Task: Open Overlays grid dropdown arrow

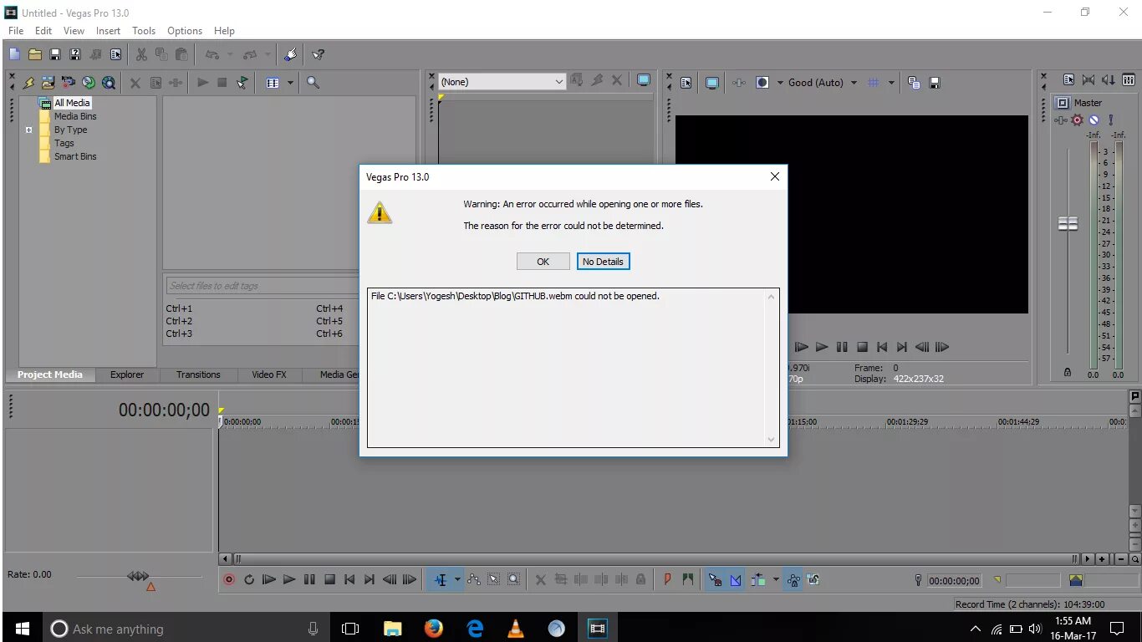Action: 891,83
